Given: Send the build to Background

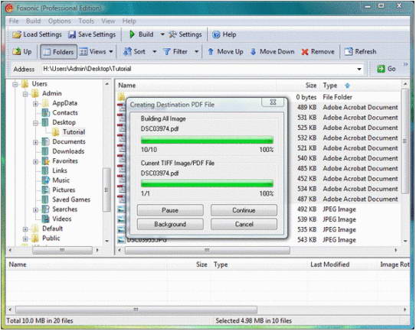Looking at the screenshot, I should point(170,224).
